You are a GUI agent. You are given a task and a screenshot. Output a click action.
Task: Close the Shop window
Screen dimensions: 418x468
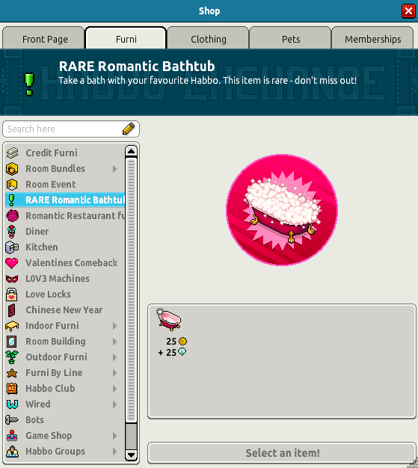coord(408,11)
